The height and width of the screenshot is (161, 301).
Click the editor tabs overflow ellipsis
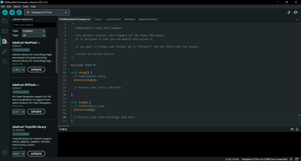(x=297, y=19)
